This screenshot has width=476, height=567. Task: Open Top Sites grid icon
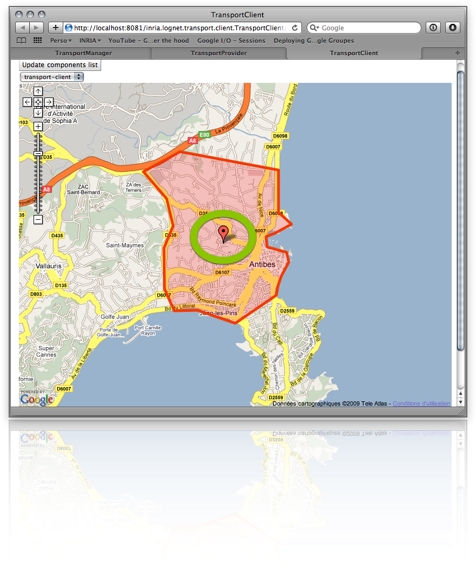pos(37,41)
